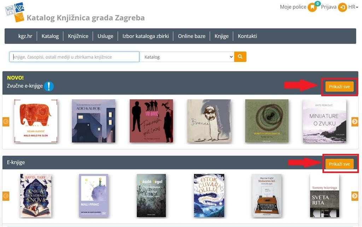Click Prikaži sve for E-knjige section

[339, 164]
